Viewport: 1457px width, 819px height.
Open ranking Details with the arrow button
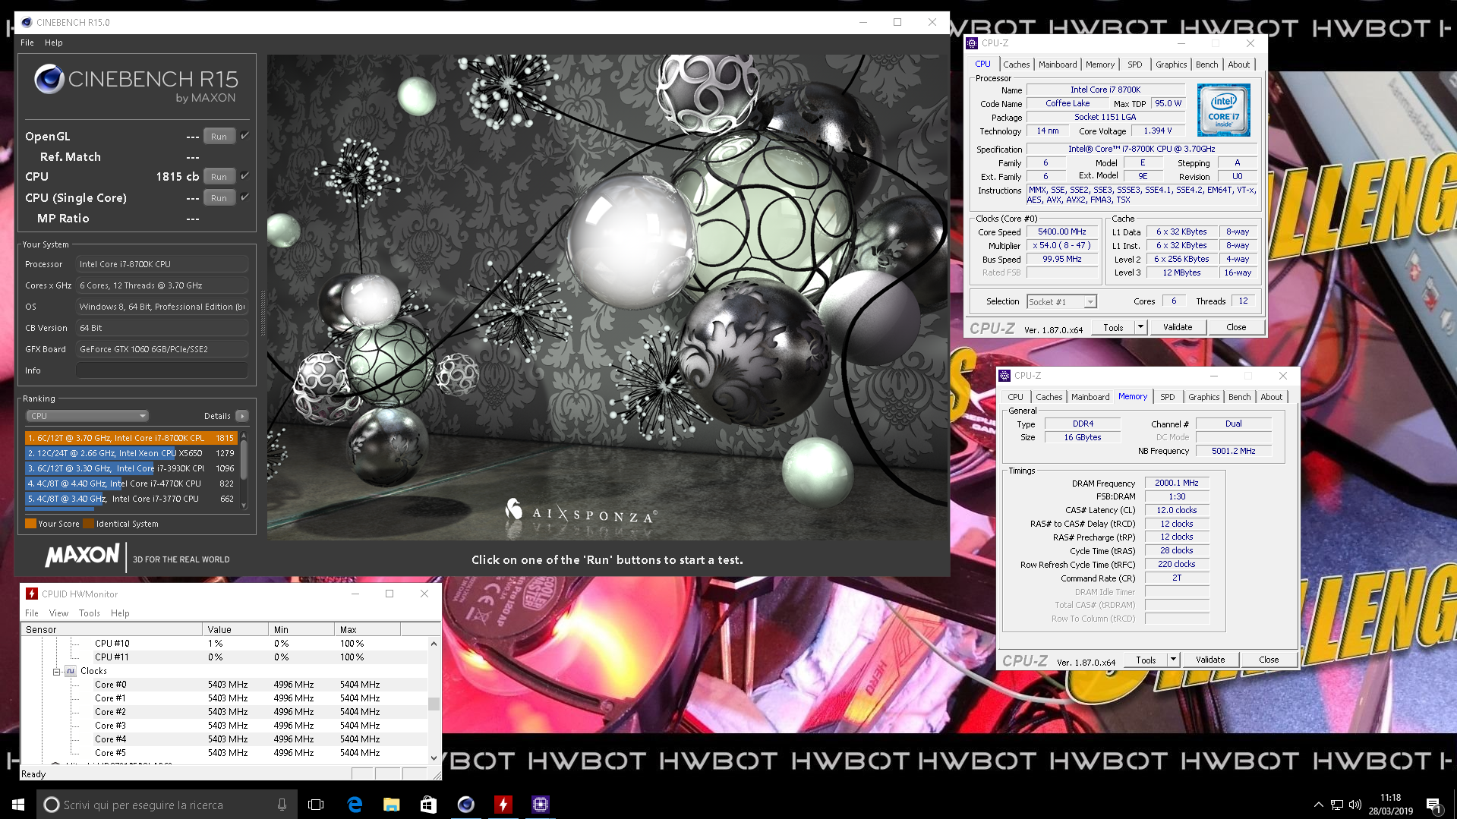point(242,416)
